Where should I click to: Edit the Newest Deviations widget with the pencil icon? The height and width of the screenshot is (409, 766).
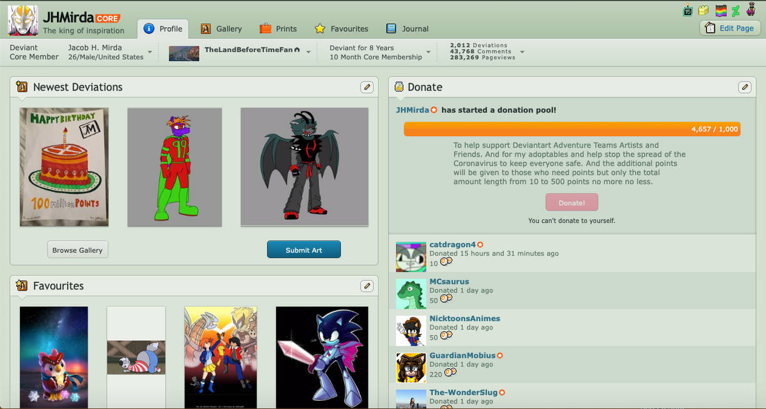[x=367, y=87]
